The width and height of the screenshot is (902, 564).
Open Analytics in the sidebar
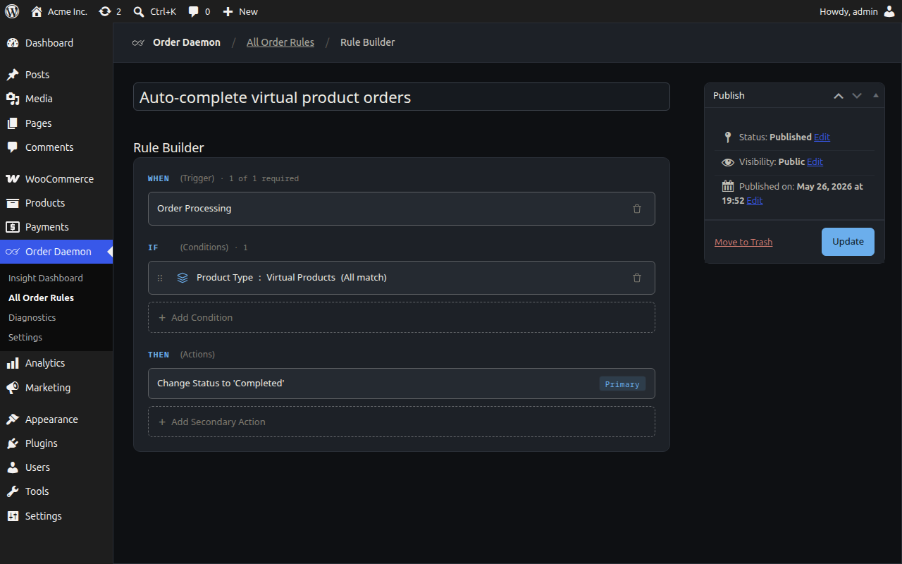(x=56, y=363)
